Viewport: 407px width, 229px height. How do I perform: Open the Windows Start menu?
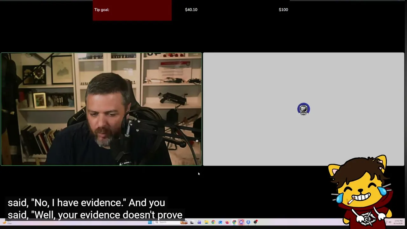click(x=150, y=222)
